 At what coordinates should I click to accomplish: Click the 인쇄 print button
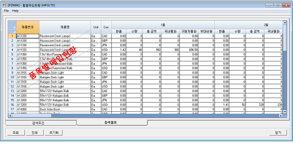pyautogui.click(x=35, y=133)
